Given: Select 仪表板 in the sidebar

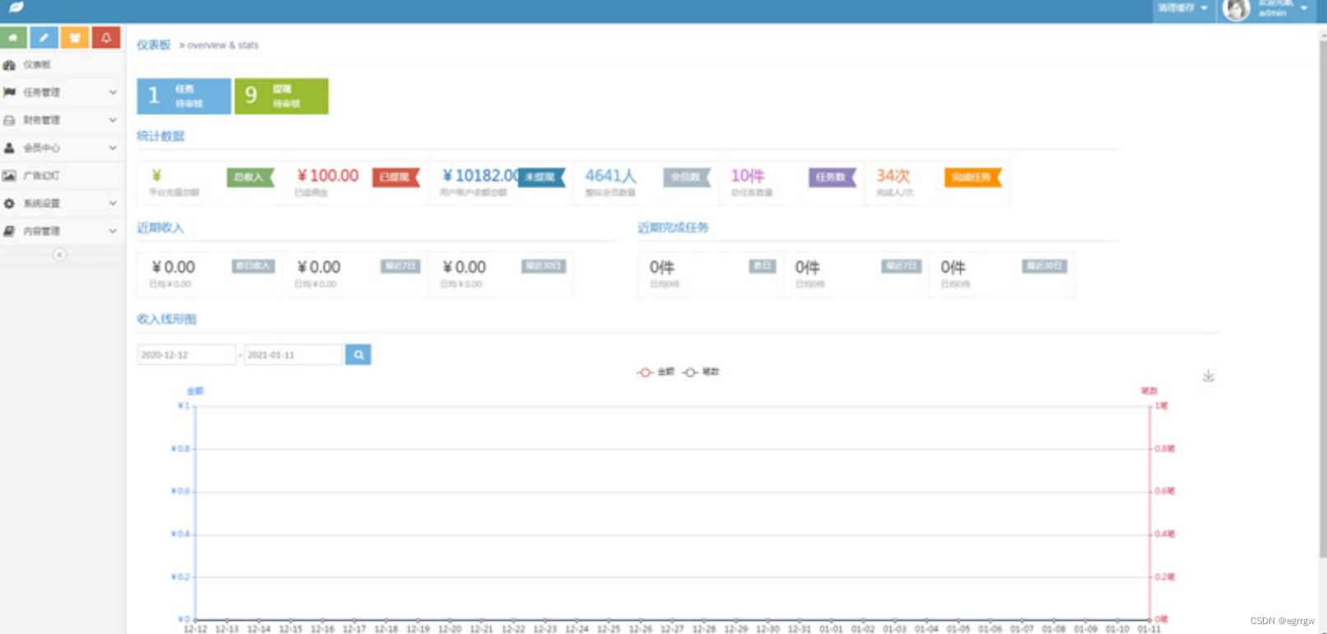Looking at the screenshot, I should [x=37, y=65].
